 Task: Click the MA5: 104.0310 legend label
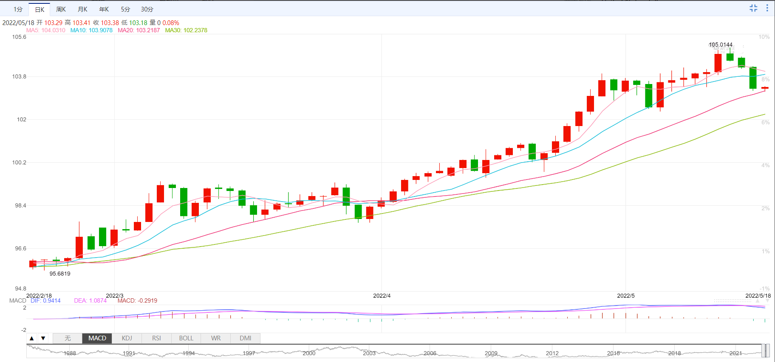(x=46, y=30)
